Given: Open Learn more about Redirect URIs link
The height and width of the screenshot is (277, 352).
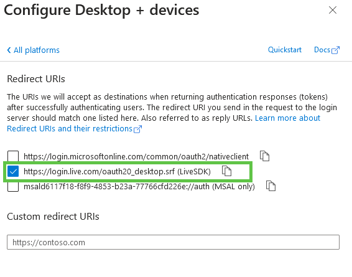Looking at the screenshot, I should (x=287, y=118).
